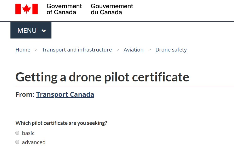Open the Drone safety breadcrumb link
Viewport: 234px width, 154px height.
coord(171,50)
